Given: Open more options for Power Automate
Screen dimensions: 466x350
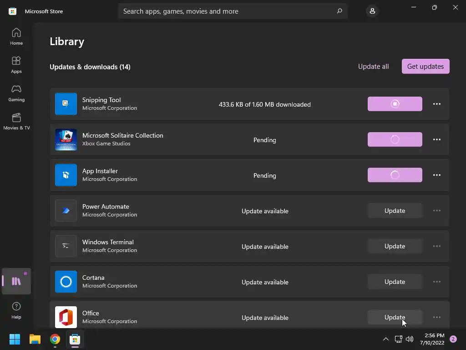Looking at the screenshot, I should (437, 211).
